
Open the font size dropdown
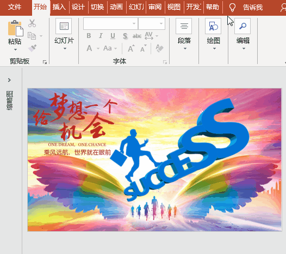coord(161,23)
